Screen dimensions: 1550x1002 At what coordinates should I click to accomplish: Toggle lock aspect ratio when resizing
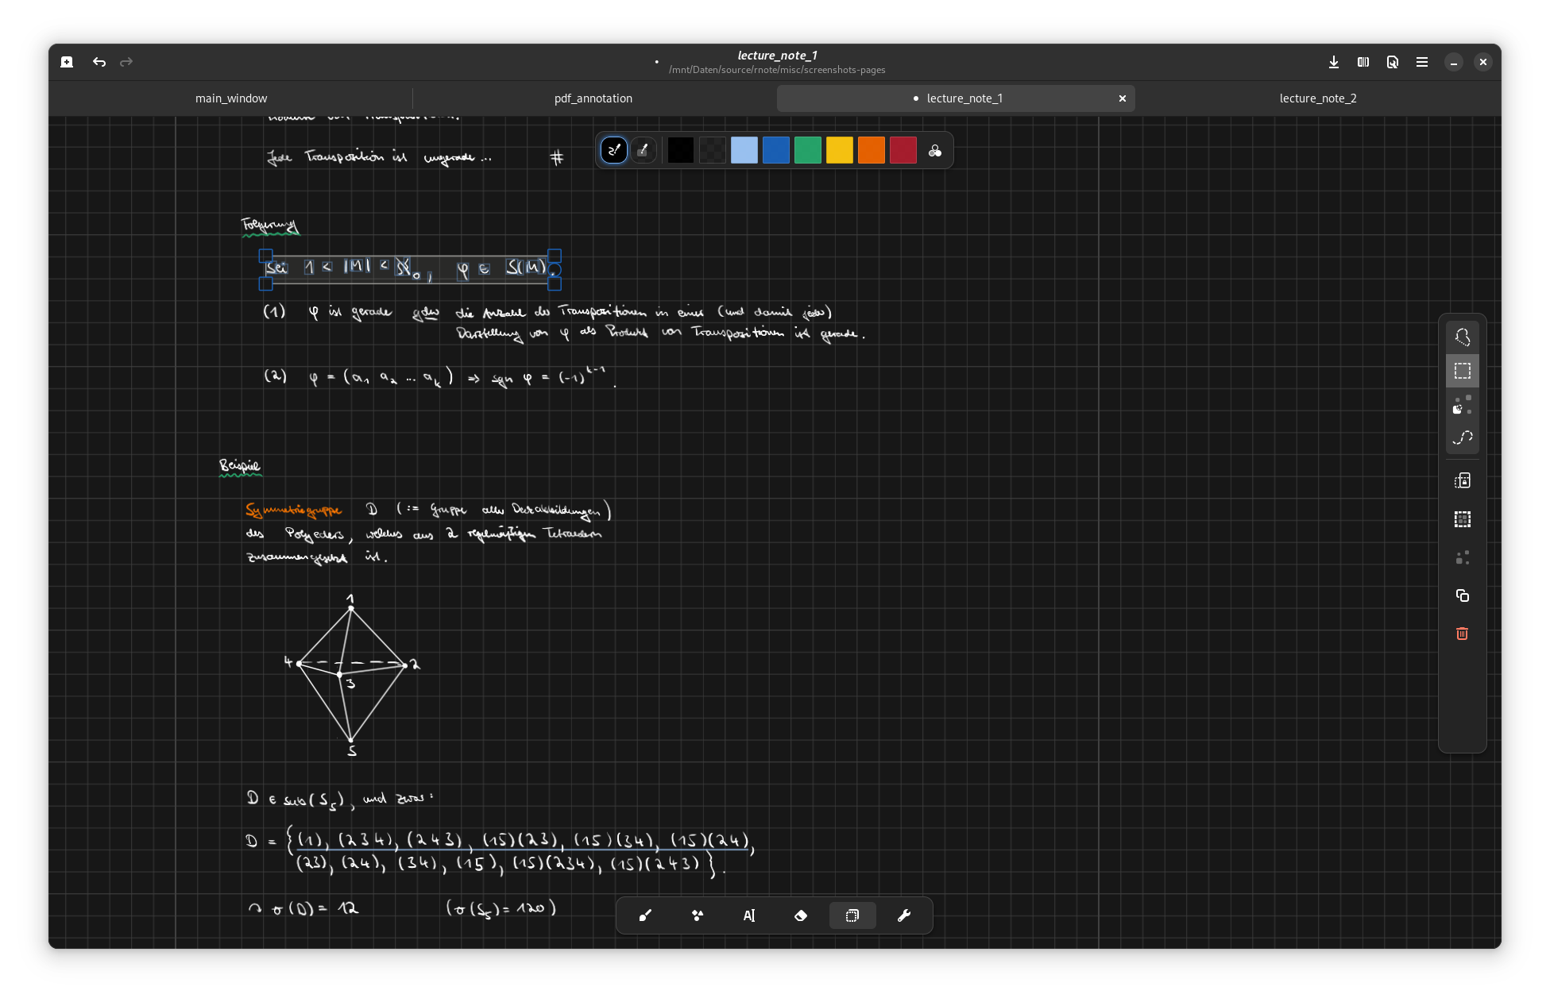(x=1462, y=481)
